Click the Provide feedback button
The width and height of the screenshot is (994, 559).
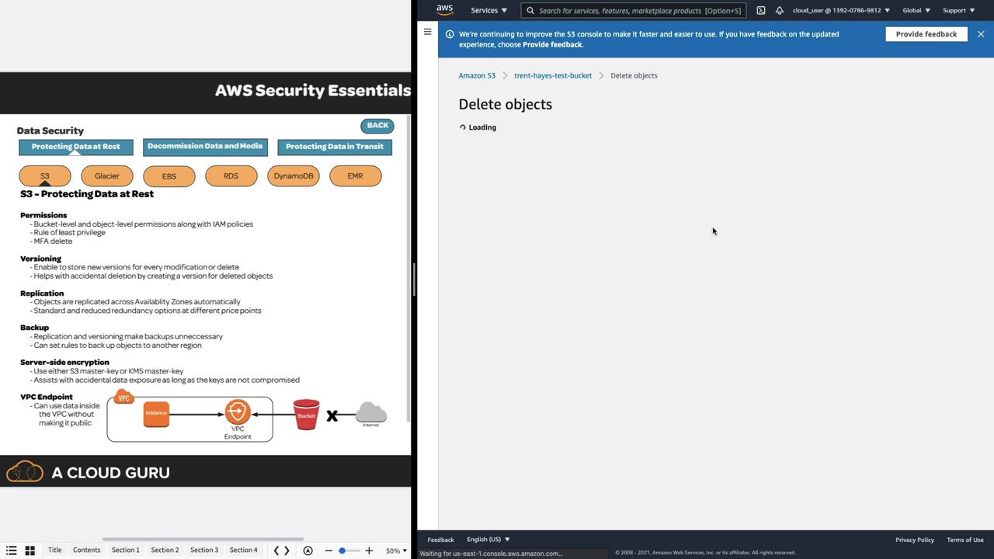point(926,34)
